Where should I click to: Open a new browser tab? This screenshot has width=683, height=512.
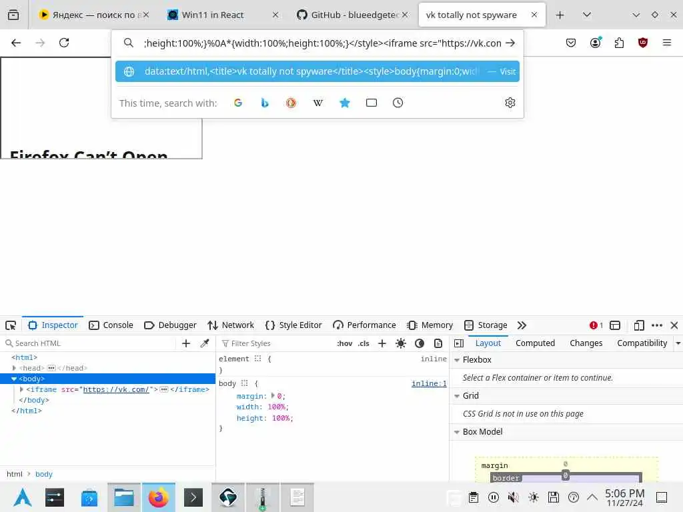pyautogui.click(x=560, y=15)
